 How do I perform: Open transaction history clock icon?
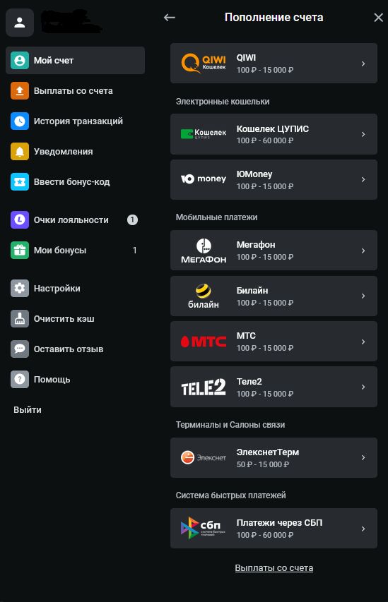[20, 121]
